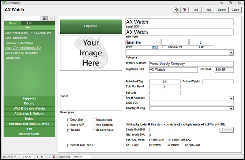The width and height of the screenshot is (245, 160).
Task: Open the Pricing section
Action: (x=29, y=103)
